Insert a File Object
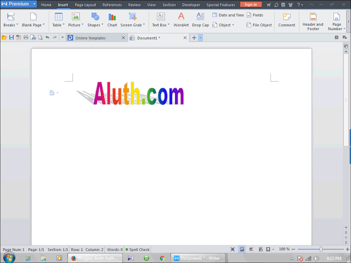Viewport: 351px width, 263px height. point(259,25)
